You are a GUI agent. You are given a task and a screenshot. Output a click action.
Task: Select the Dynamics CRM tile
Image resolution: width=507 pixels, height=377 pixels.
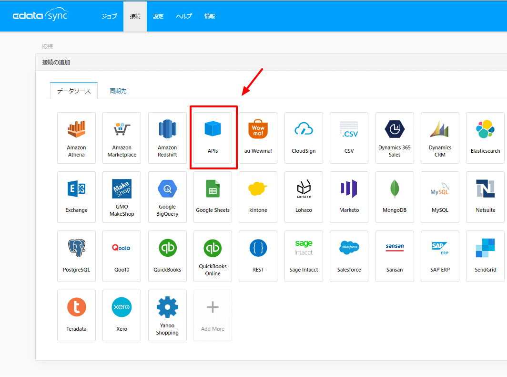440,138
